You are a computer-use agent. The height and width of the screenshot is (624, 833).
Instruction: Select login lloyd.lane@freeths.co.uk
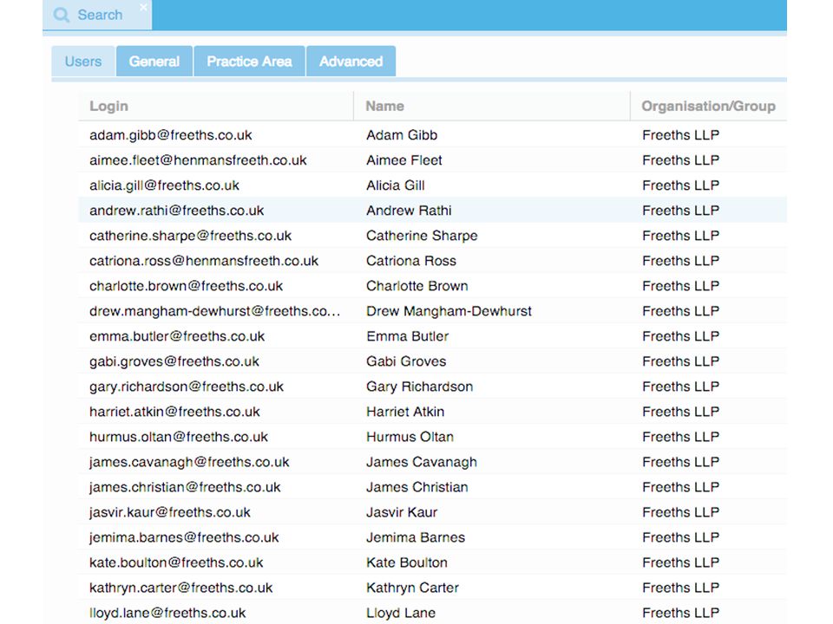167,614
